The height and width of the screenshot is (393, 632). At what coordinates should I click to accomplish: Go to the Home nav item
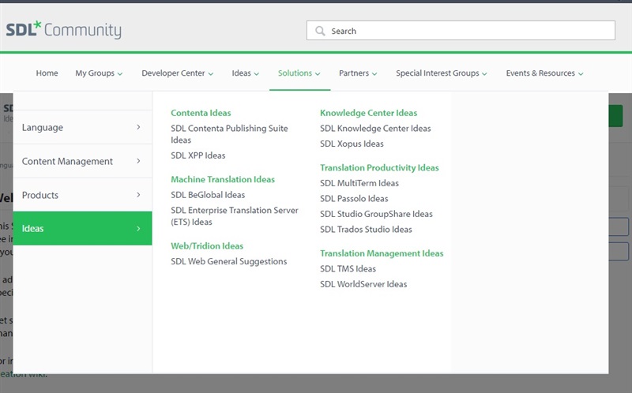[x=47, y=73]
